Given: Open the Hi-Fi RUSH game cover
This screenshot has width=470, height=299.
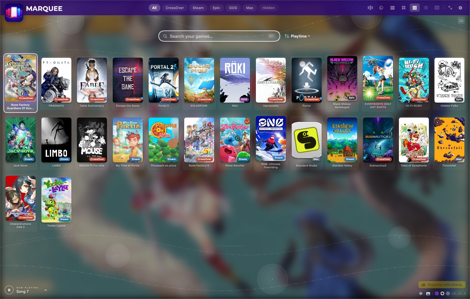Looking at the screenshot, I should pos(414,80).
